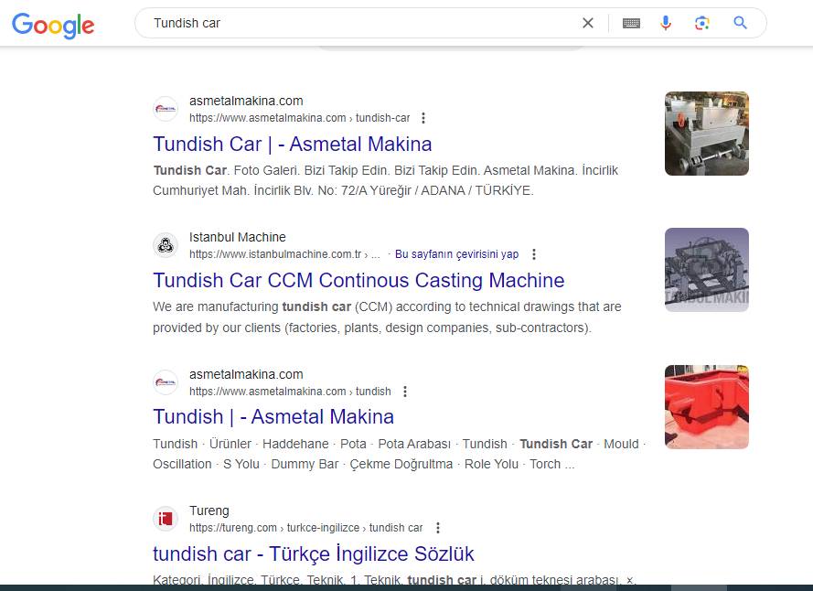Open the on-screen keyboard input tool
Viewport: 813px width, 591px height.
click(631, 23)
